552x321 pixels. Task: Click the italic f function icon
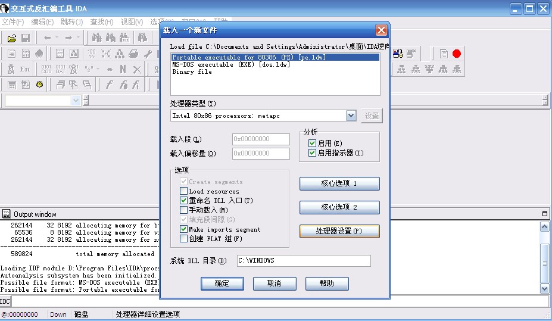point(109,85)
